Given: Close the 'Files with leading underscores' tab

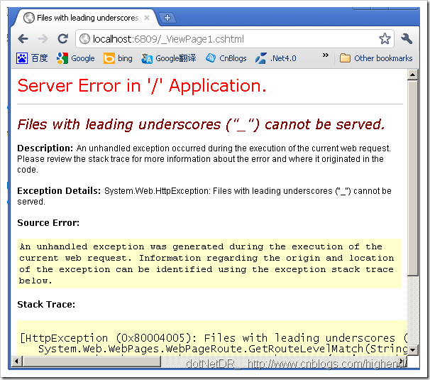Looking at the screenshot, I should tap(147, 18).
